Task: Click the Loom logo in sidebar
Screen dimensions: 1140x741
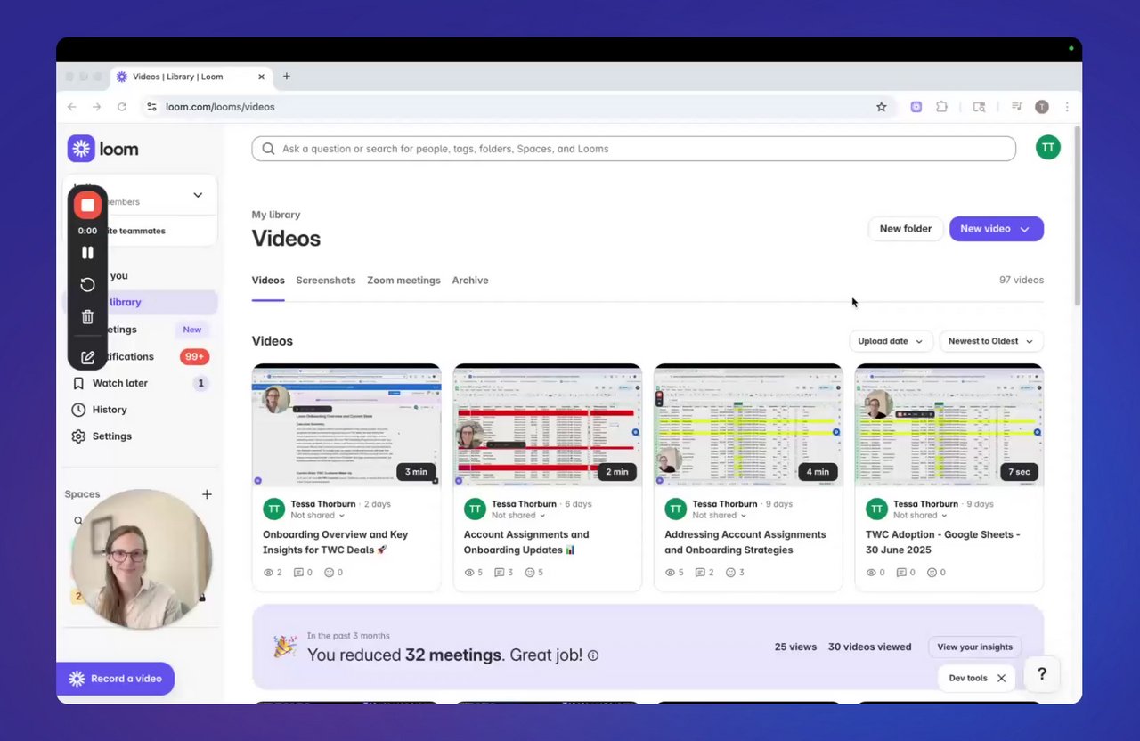Action: (103, 149)
